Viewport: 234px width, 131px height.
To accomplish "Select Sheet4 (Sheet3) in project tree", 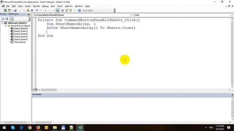I will [21, 36].
